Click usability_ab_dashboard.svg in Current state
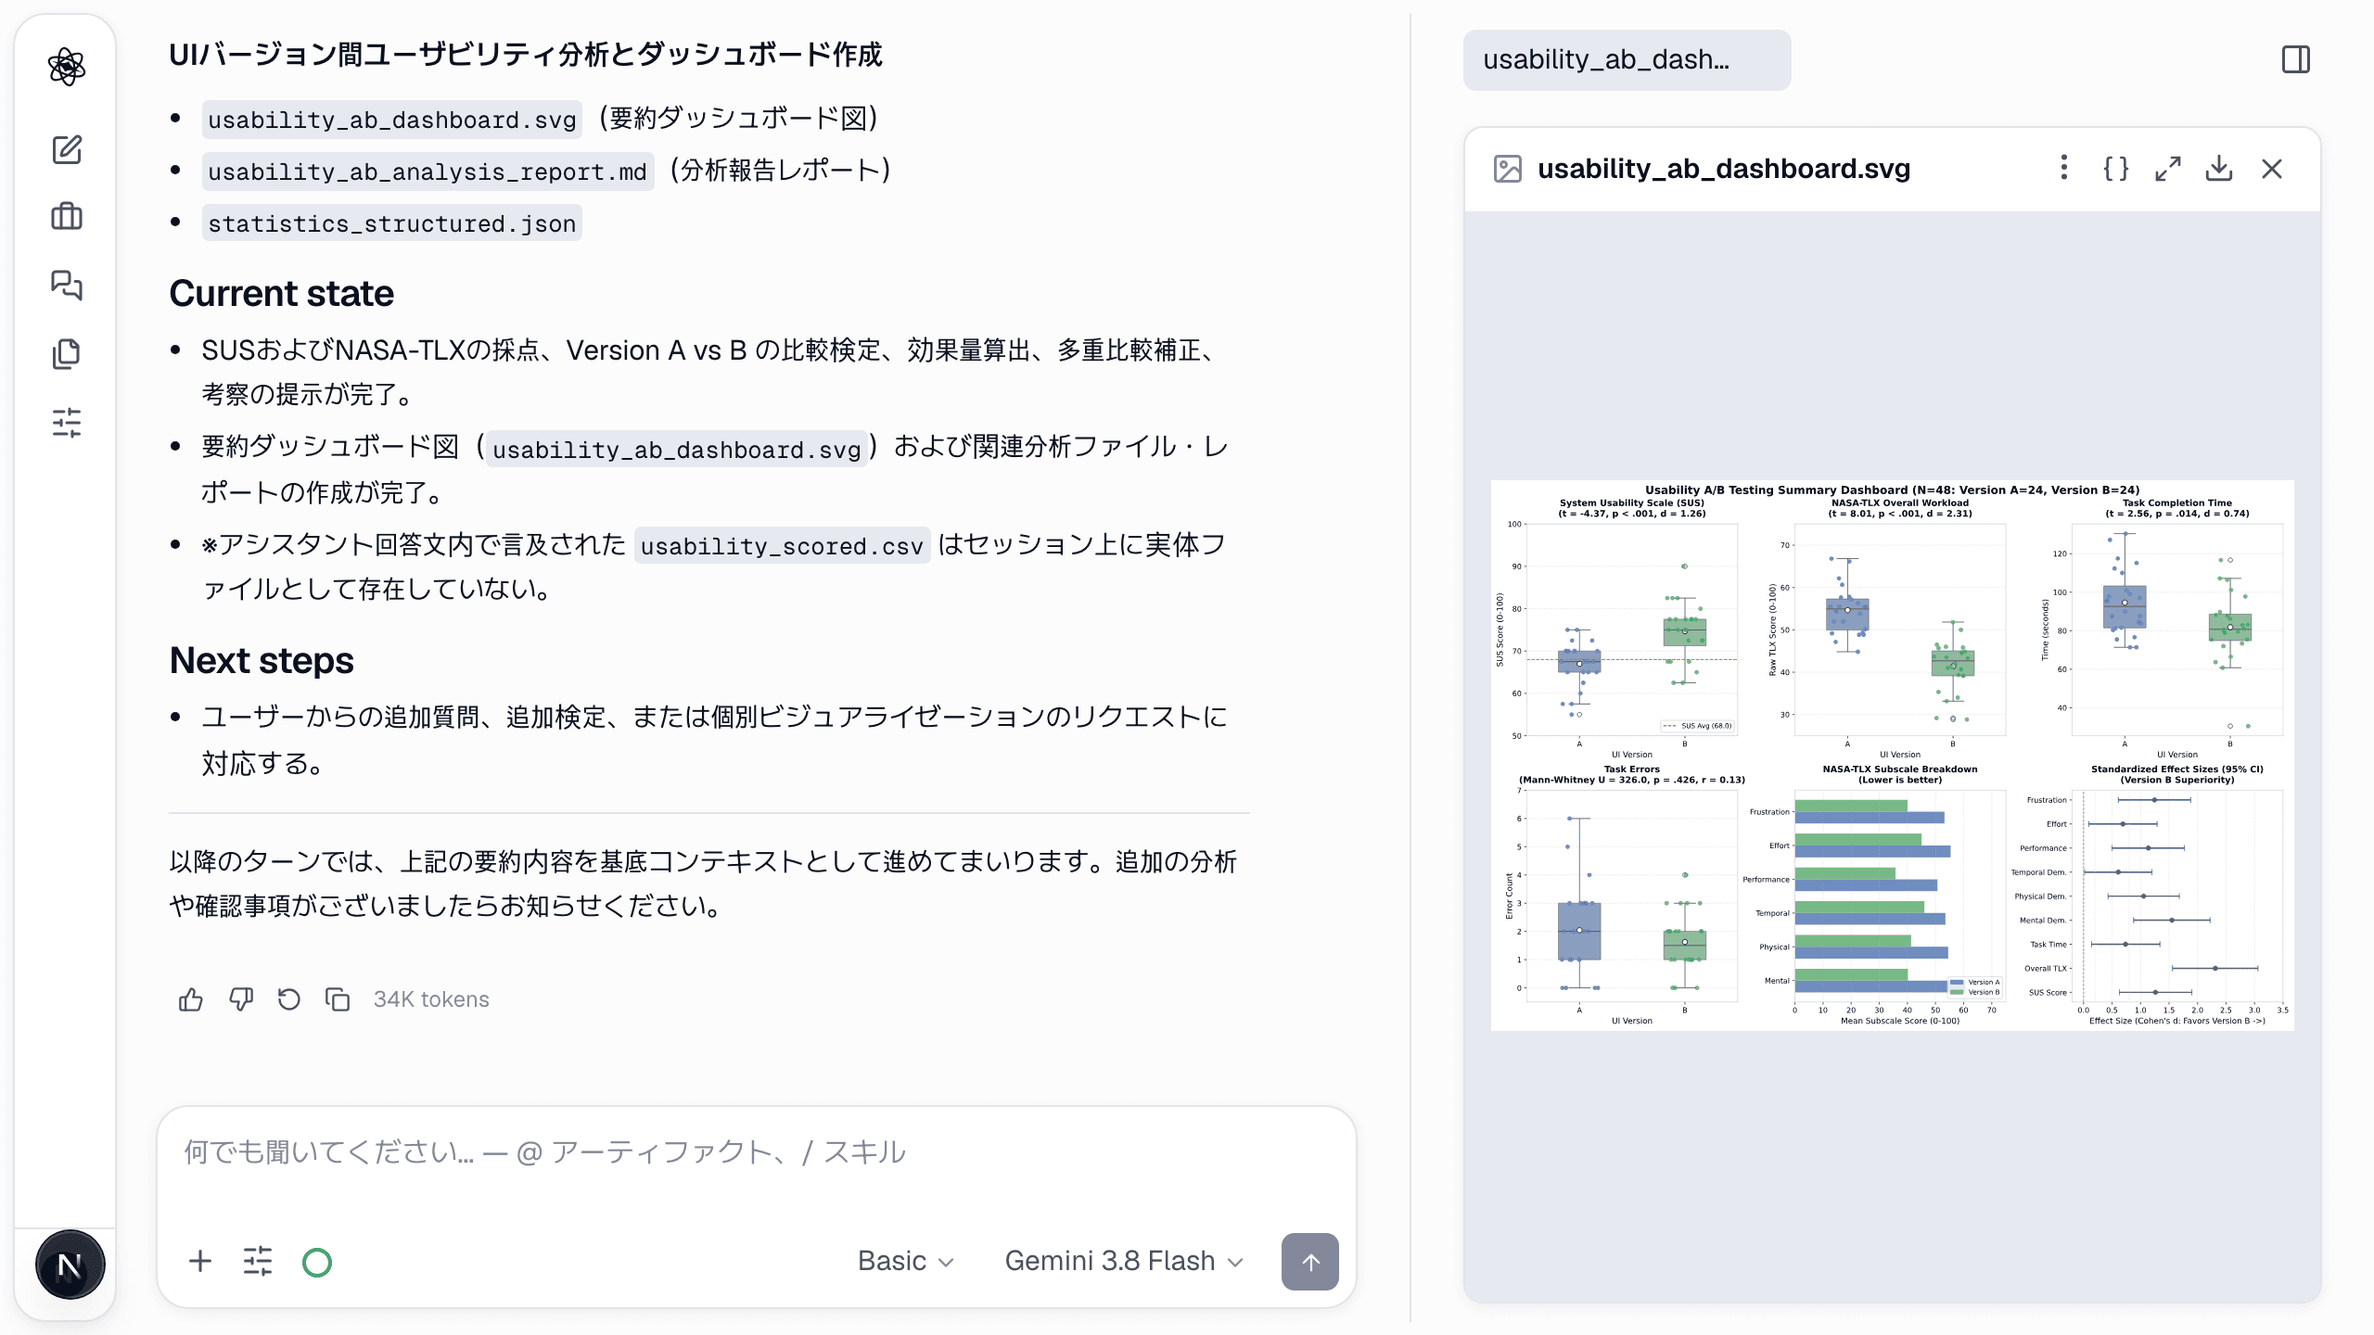The image size is (2374, 1335). click(x=677, y=450)
